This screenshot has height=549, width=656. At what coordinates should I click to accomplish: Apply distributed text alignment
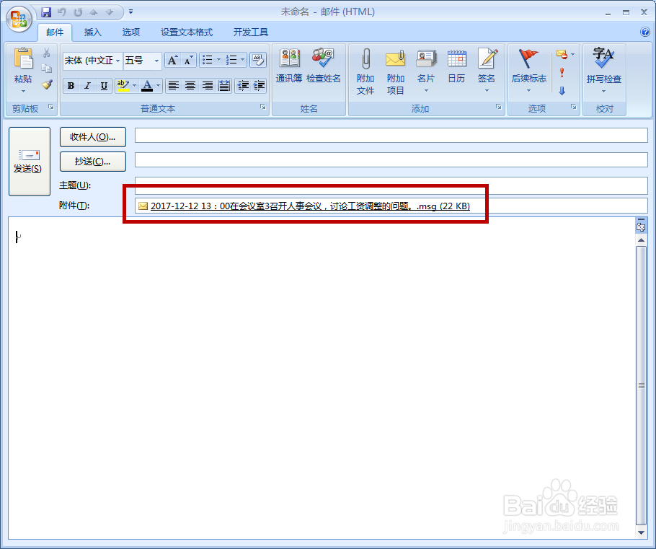[223, 86]
